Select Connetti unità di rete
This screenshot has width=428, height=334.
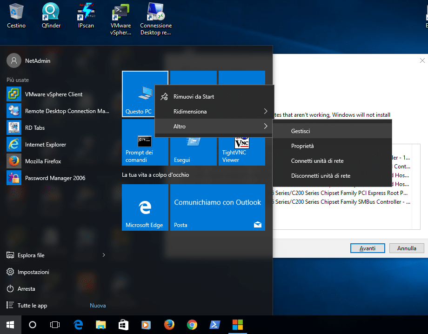[332, 161]
